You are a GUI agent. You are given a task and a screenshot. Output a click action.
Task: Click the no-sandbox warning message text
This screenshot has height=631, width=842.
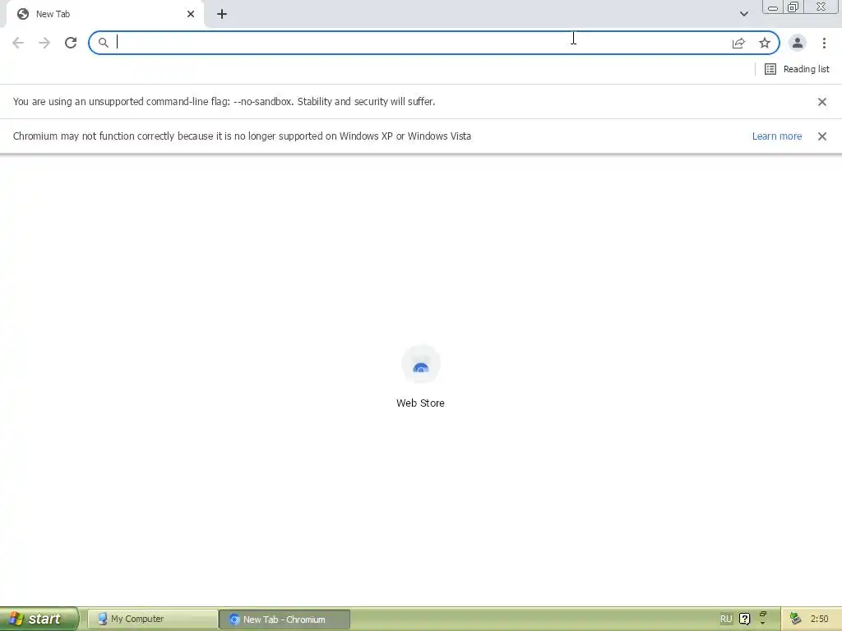[x=224, y=101]
